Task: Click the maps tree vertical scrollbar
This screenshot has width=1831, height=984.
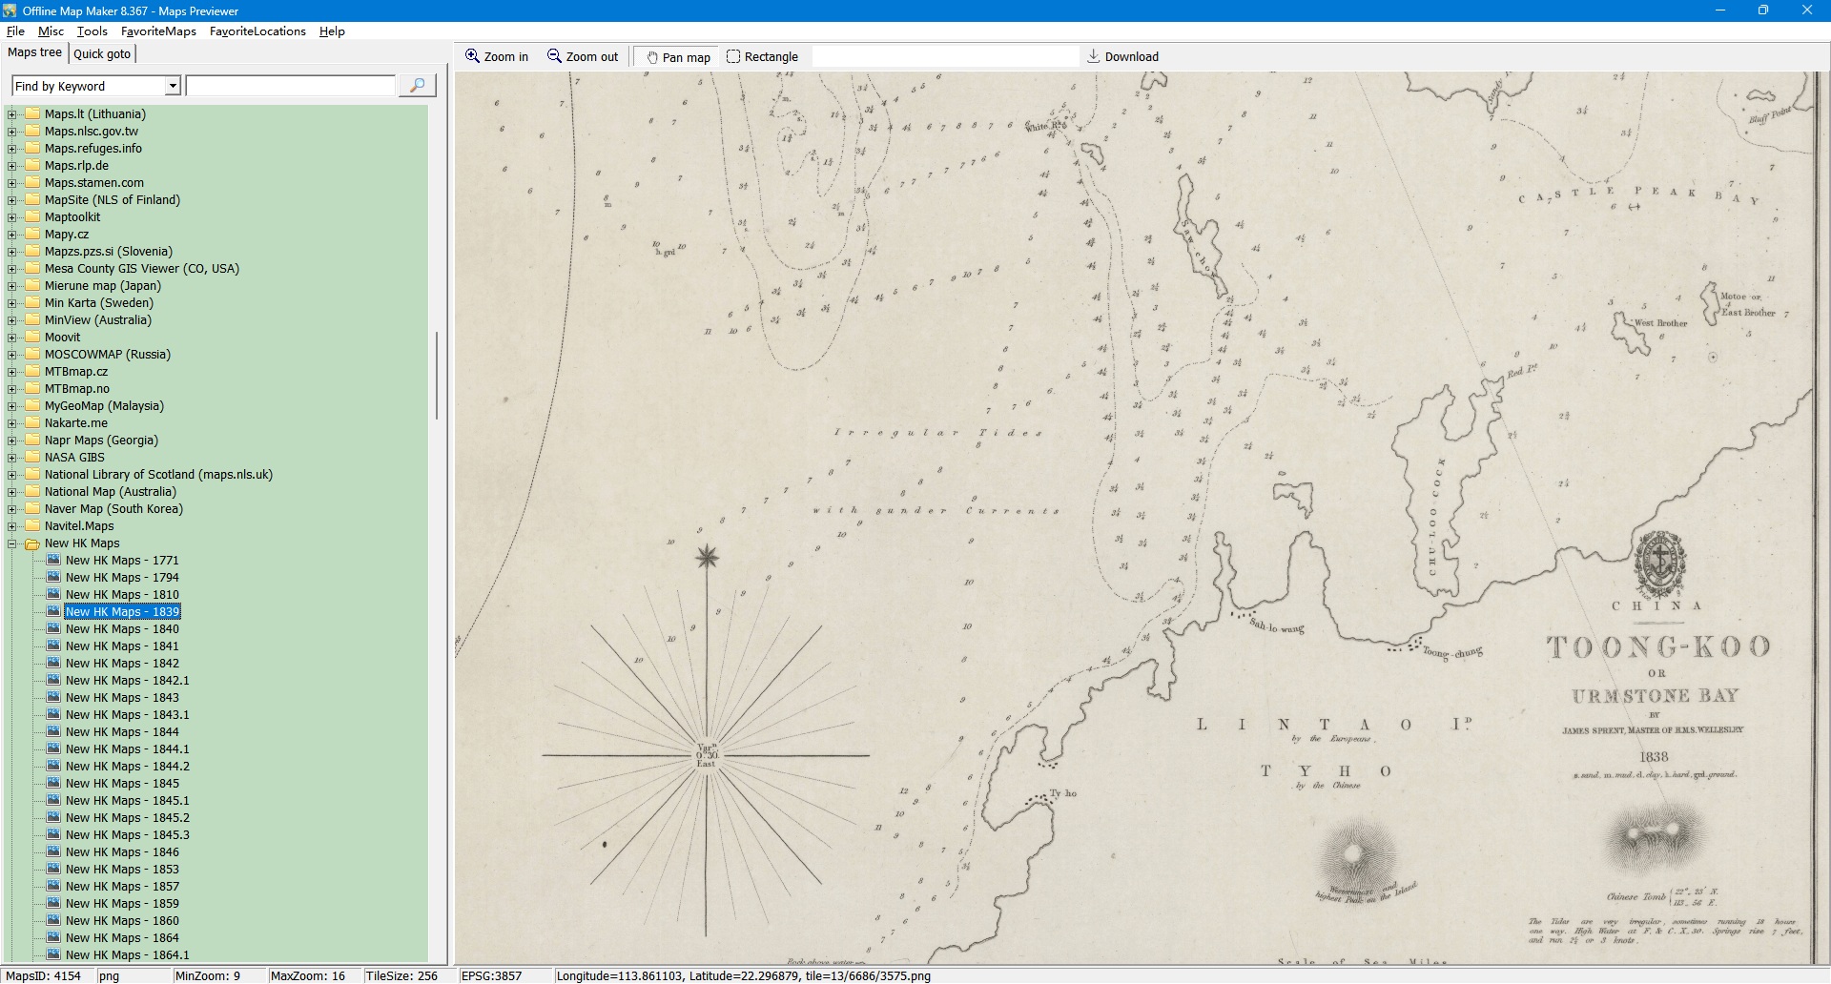Action: pos(437,376)
